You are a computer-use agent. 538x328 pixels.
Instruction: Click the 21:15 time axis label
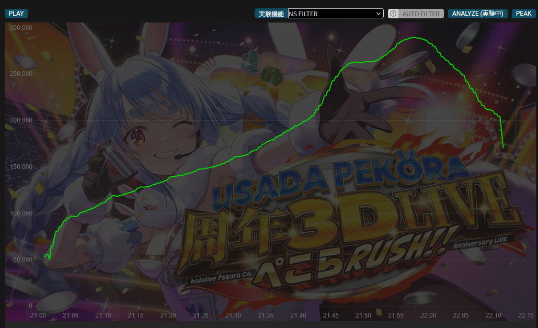135,315
